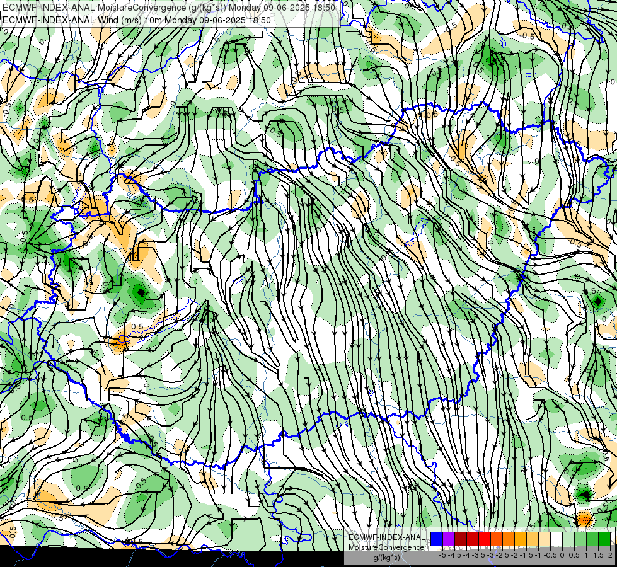Click the -3 tick label on legend
The height and width of the screenshot is (567, 617).
(491, 555)
